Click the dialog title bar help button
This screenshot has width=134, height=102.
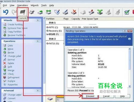(x=125, y=31)
